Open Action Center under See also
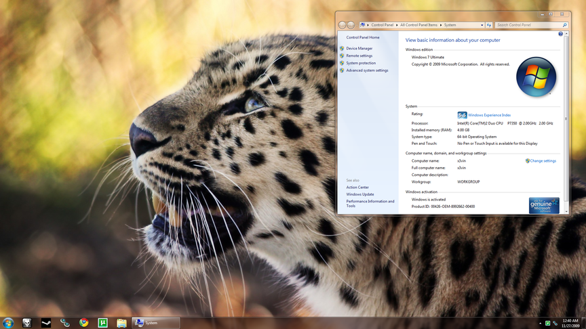586x329 pixels. (x=357, y=188)
